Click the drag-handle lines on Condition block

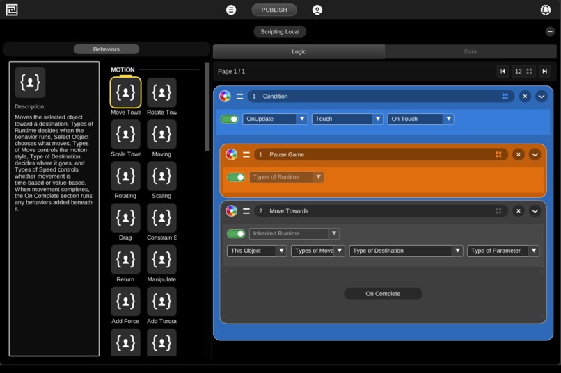pyautogui.click(x=239, y=97)
